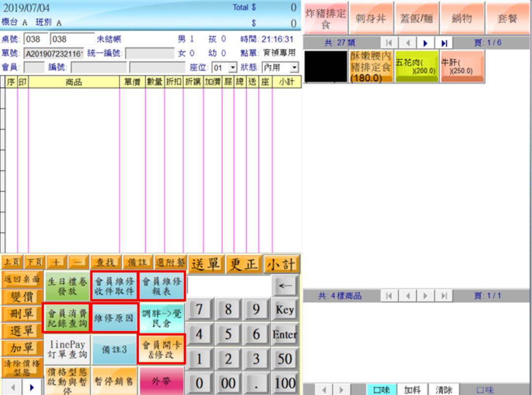The height and width of the screenshot is (395, 532).
Task: Click the 外帶 takeout button
Action: [x=161, y=381]
